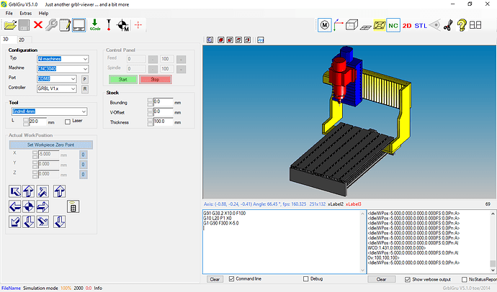Image resolution: width=497 pixels, height=292 pixels.
Task: Open the remote pendant icon
Action: (x=72, y=207)
